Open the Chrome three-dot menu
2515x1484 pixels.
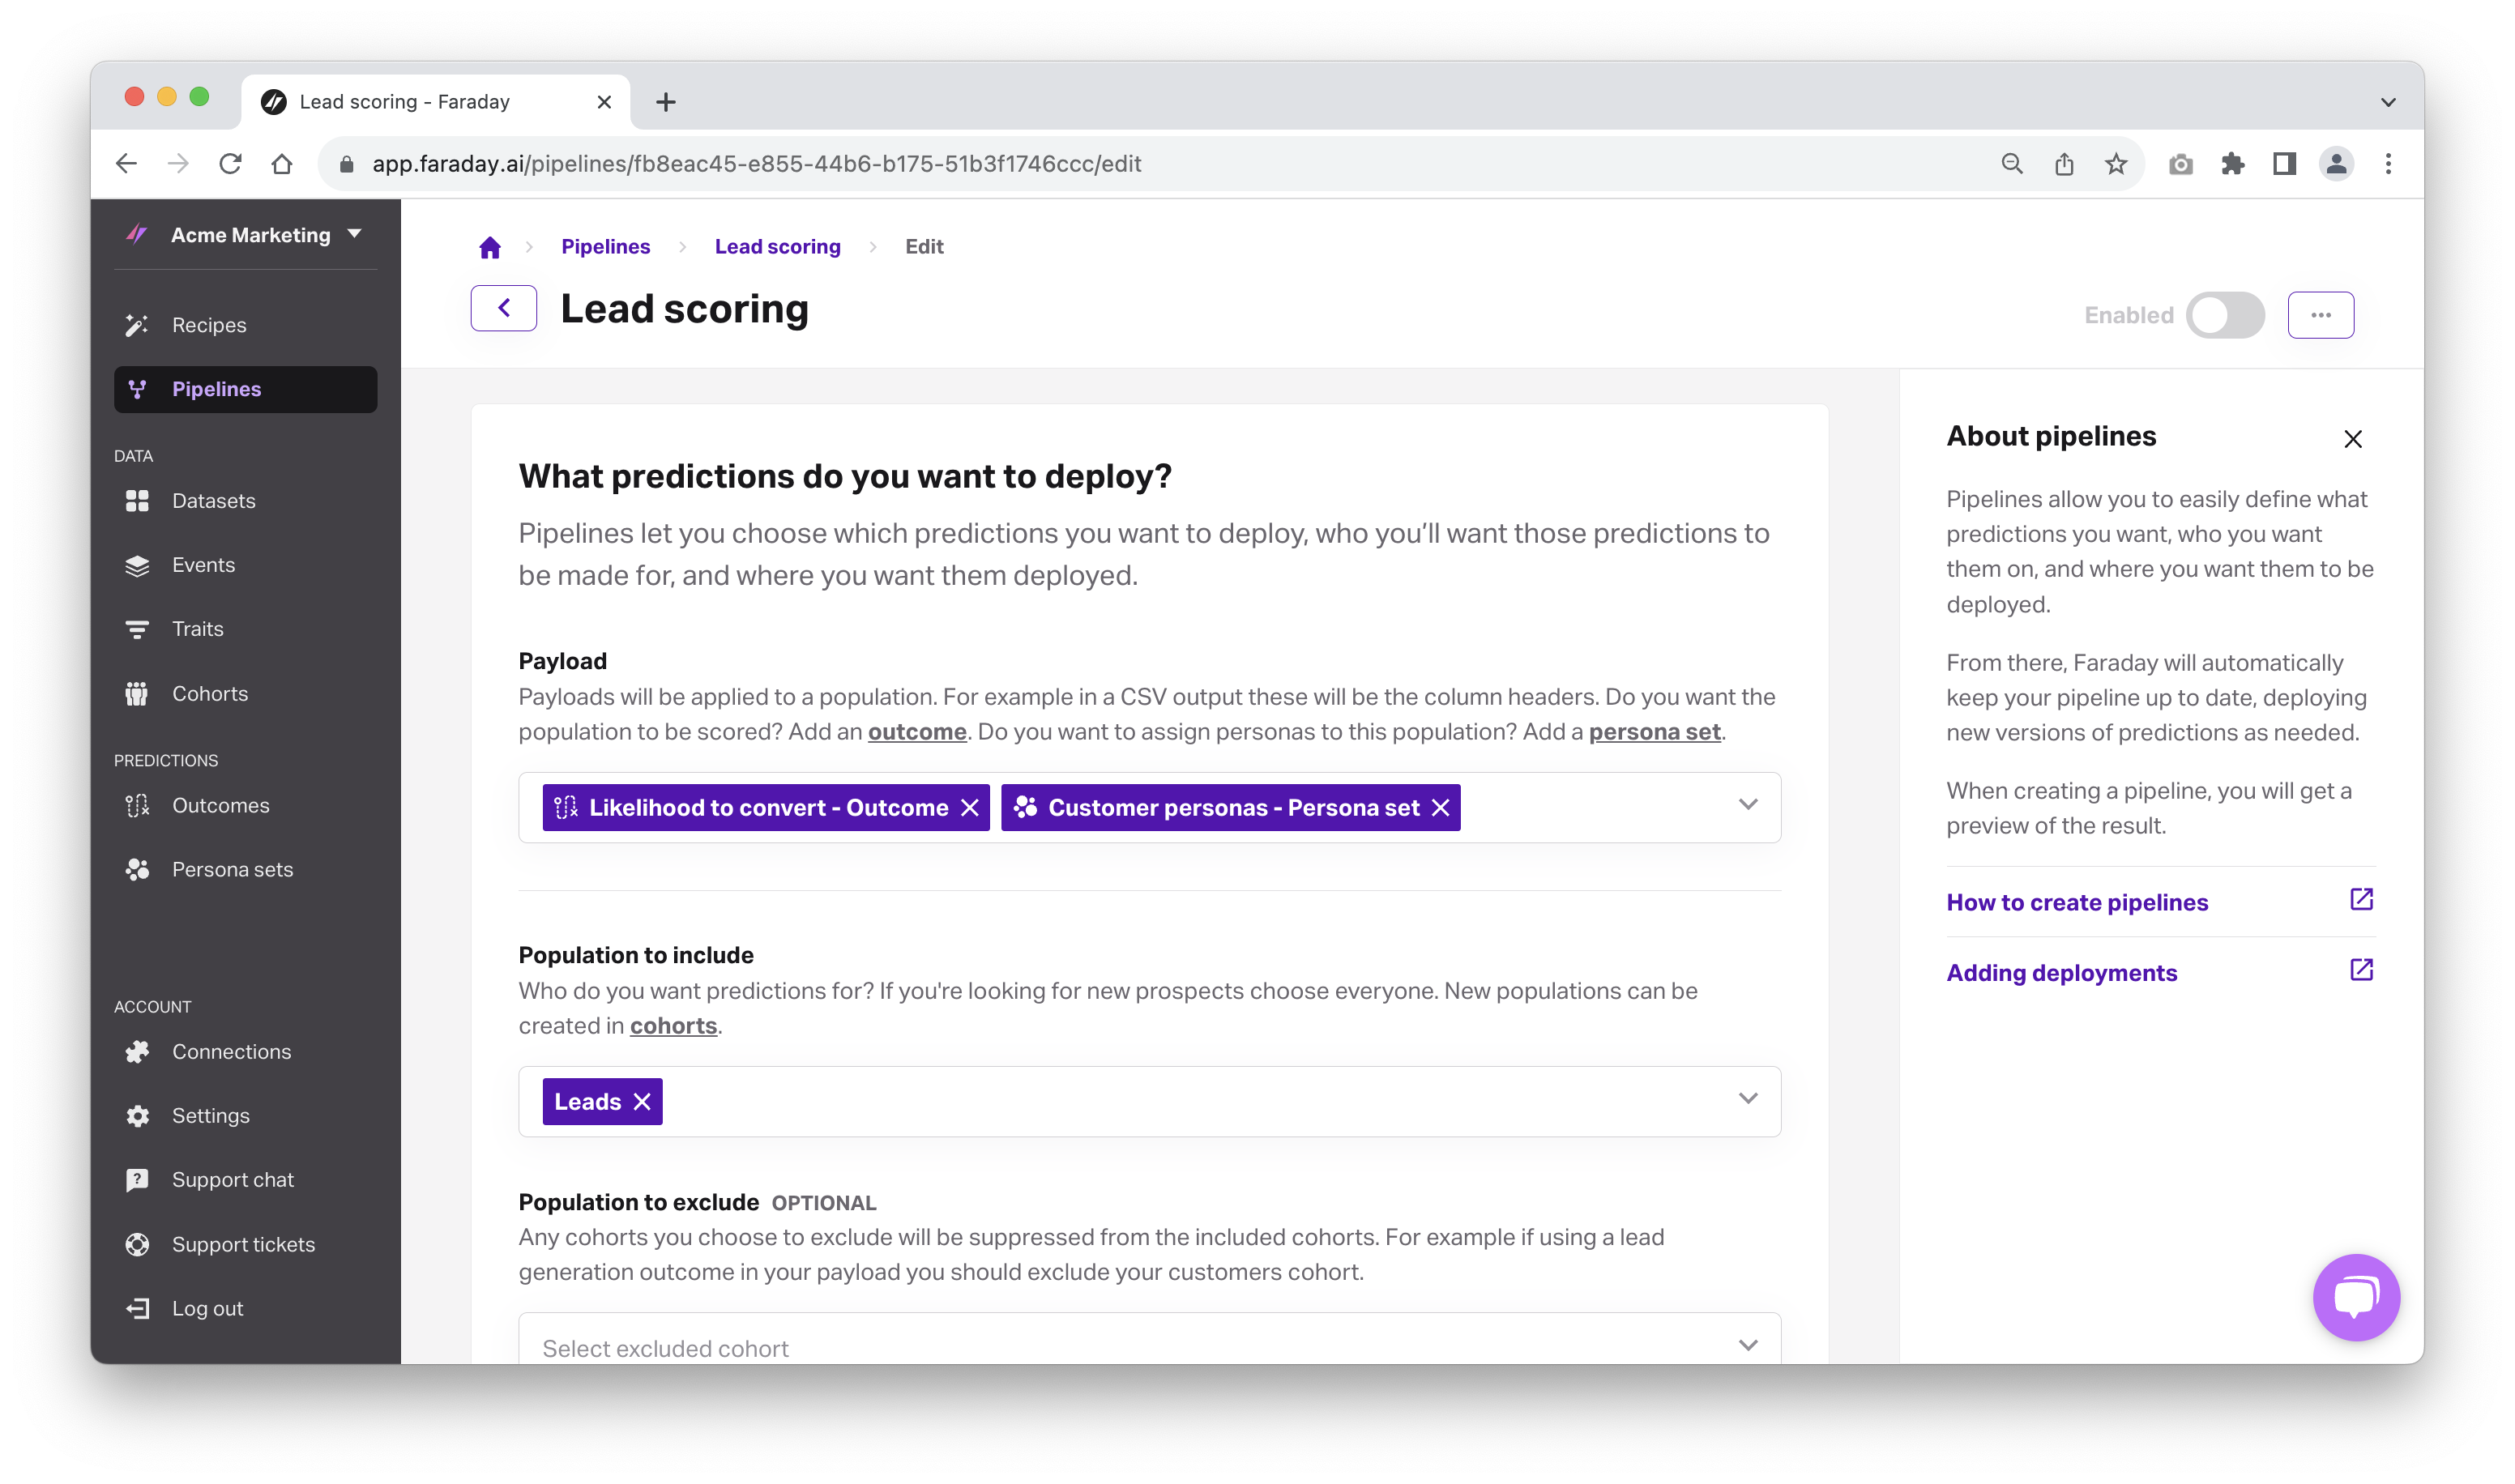tap(2388, 164)
